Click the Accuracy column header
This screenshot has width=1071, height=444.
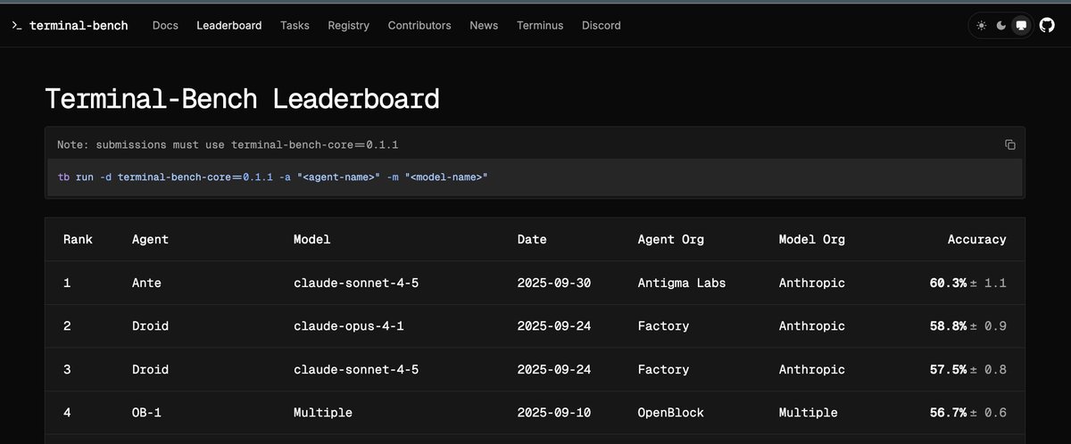click(976, 239)
